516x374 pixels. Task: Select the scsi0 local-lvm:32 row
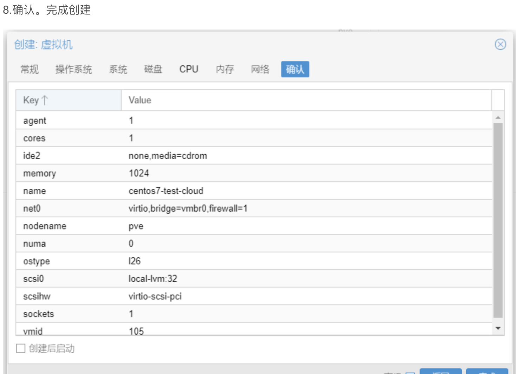tap(253, 279)
